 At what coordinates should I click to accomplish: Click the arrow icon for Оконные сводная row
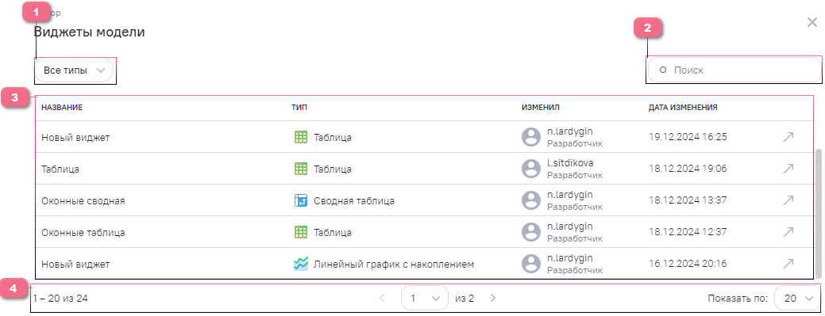click(x=788, y=200)
